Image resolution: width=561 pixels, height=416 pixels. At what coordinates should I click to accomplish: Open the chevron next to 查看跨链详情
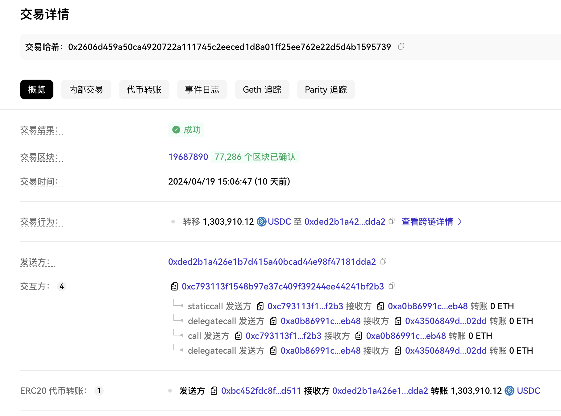[x=460, y=222]
